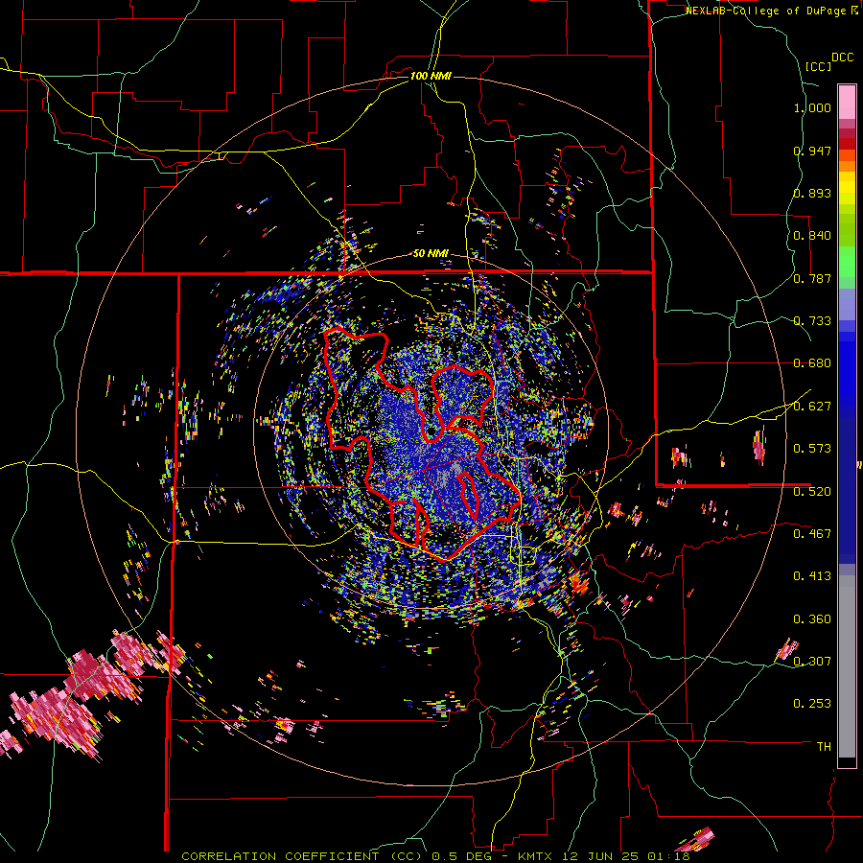The width and height of the screenshot is (863, 863).
Task: Click the [CC] product label near the legend
Action: pos(818,66)
